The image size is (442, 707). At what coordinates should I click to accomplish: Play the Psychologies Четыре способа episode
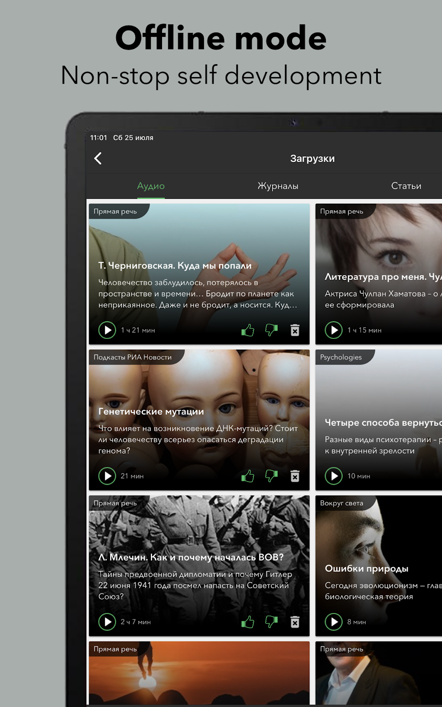(334, 476)
